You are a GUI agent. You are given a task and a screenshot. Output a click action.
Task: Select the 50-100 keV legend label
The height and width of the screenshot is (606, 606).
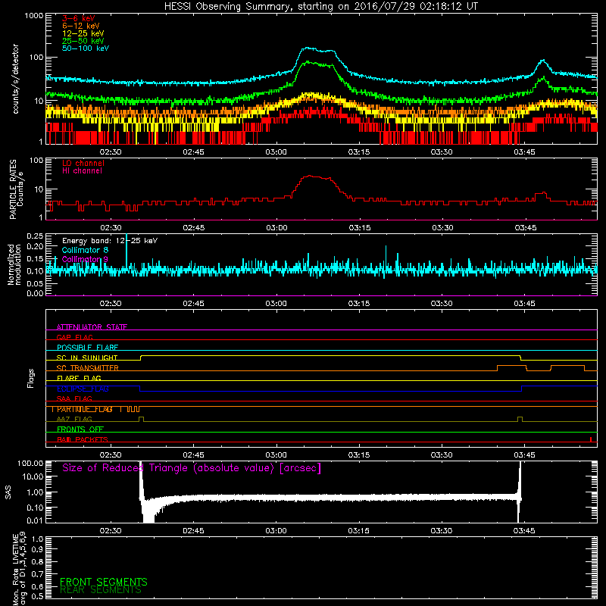tap(86, 48)
